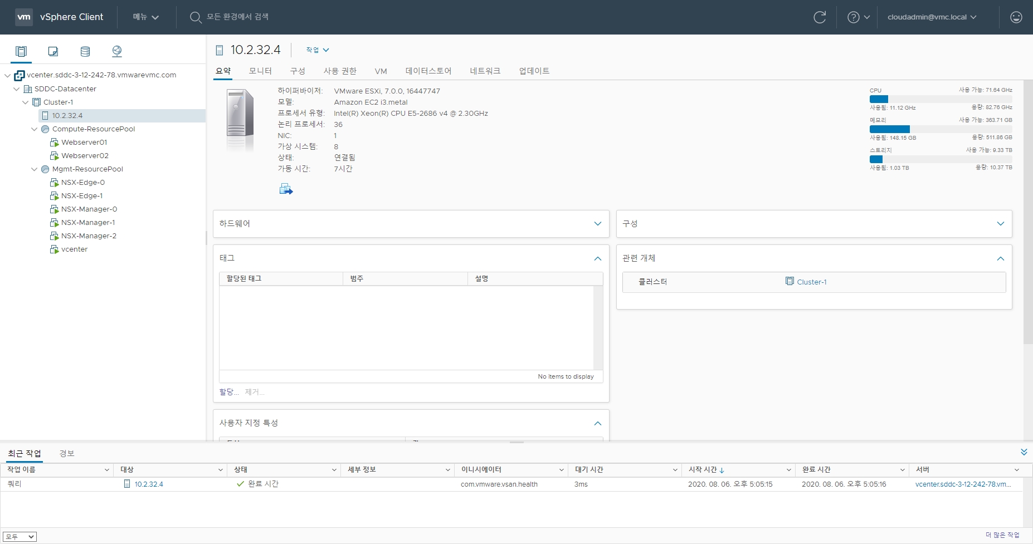This screenshot has width=1033, height=544.
Task: Click the vm logo in header
Action: (24, 17)
